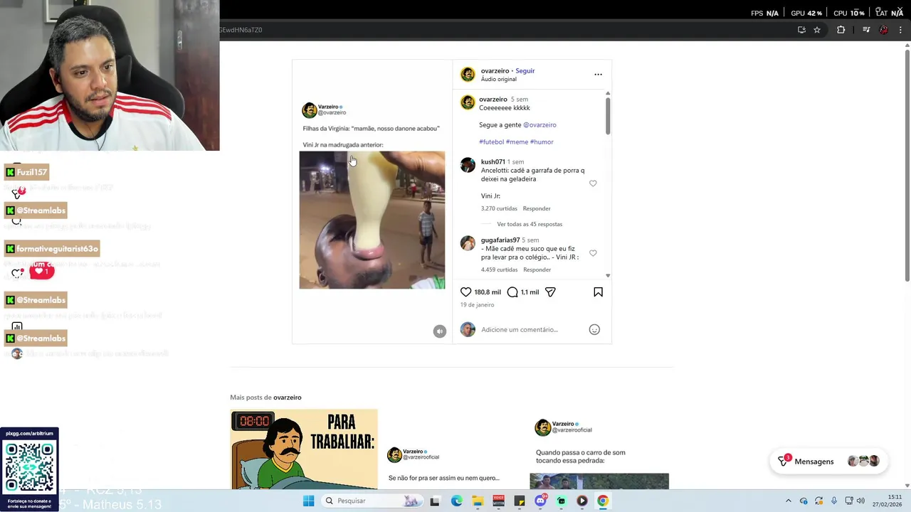
Task: Save the post with the bookmark icon
Action: [598, 292]
